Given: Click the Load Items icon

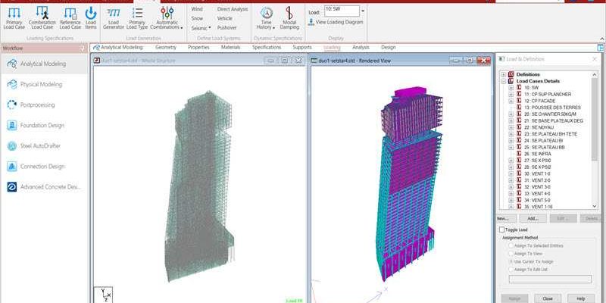Looking at the screenshot, I should point(90,17).
